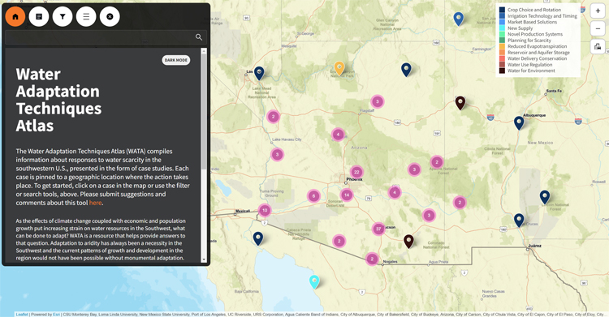Zoom out with the minus button
This screenshot has width=609, height=317.
pos(598,28)
